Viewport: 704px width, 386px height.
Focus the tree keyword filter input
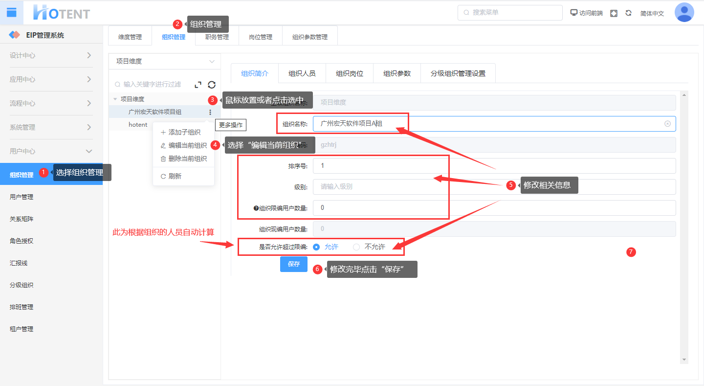pos(152,85)
